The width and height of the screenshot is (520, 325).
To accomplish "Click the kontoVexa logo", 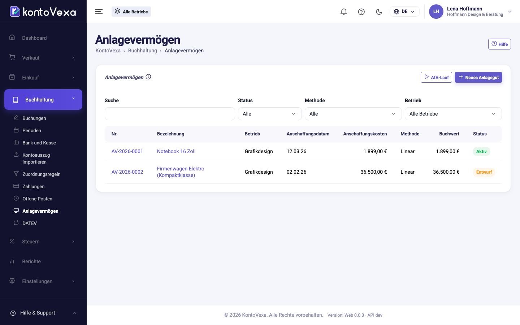I will point(43,12).
